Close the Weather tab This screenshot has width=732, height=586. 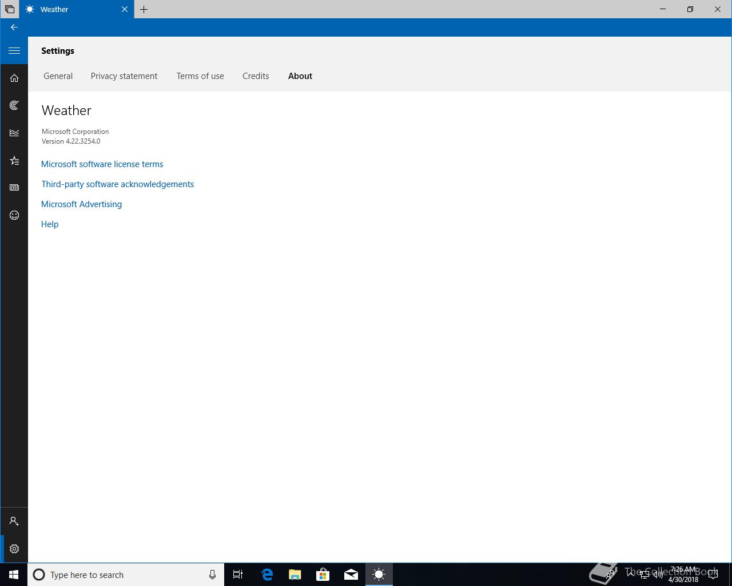[x=125, y=9]
